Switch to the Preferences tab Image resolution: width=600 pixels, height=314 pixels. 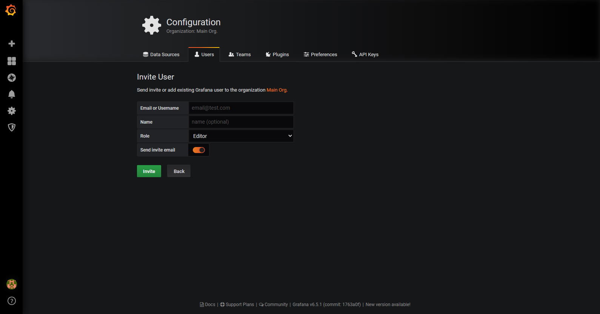click(x=320, y=55)
